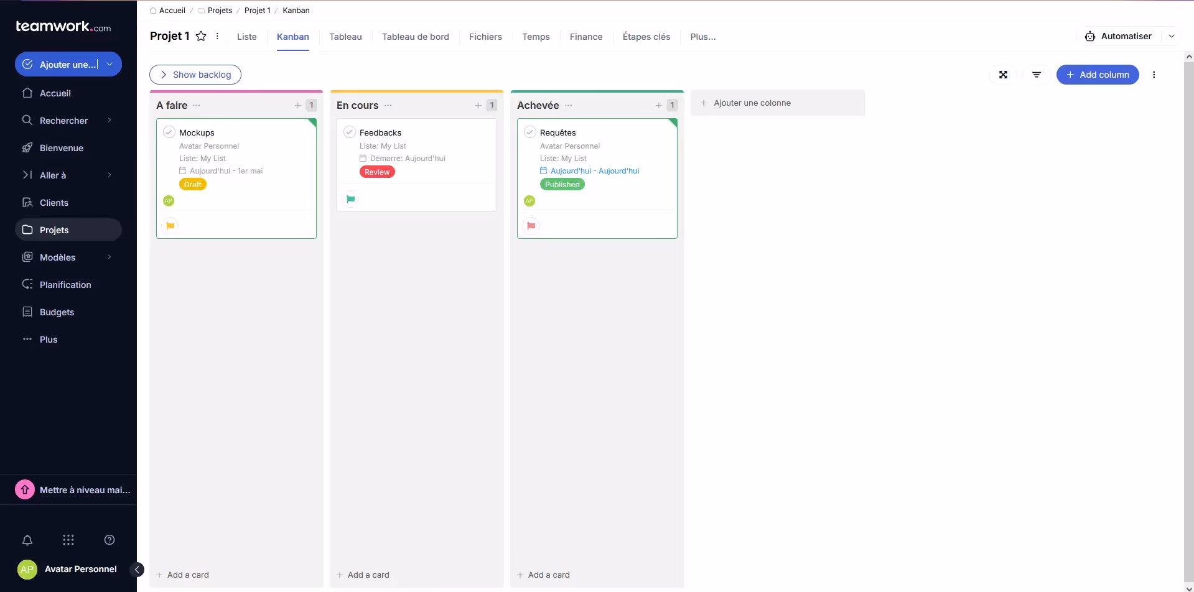Image resolution: width=1194 pixels, height=592 pixels.
Task: Expand the Ajouter une dropdown chevron
Action: click(x=110, y=64)
